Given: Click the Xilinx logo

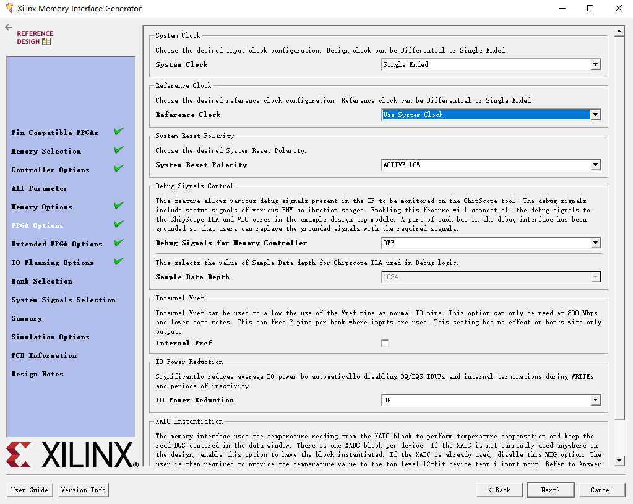Looking at the screenshot, I should coord(72,454).
